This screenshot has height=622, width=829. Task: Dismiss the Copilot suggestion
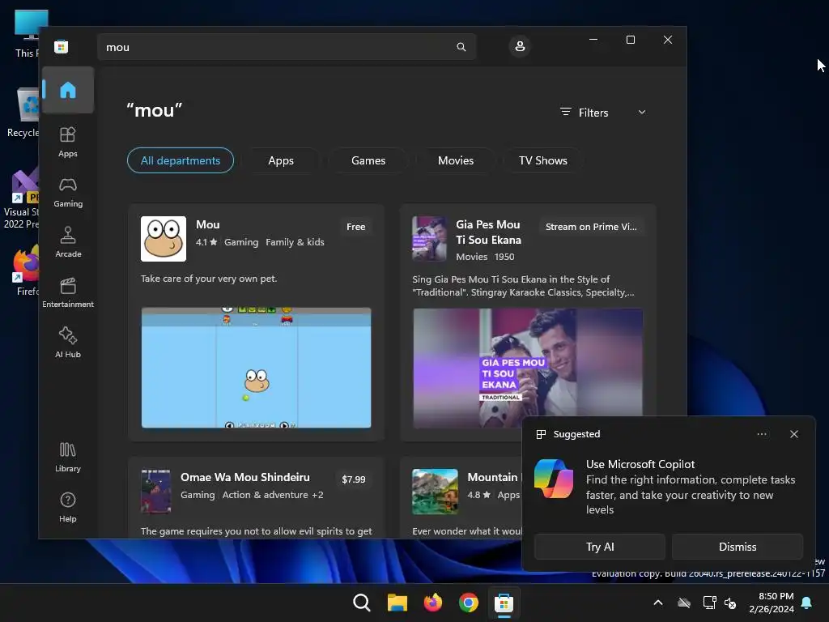click(x=738, y=547)
